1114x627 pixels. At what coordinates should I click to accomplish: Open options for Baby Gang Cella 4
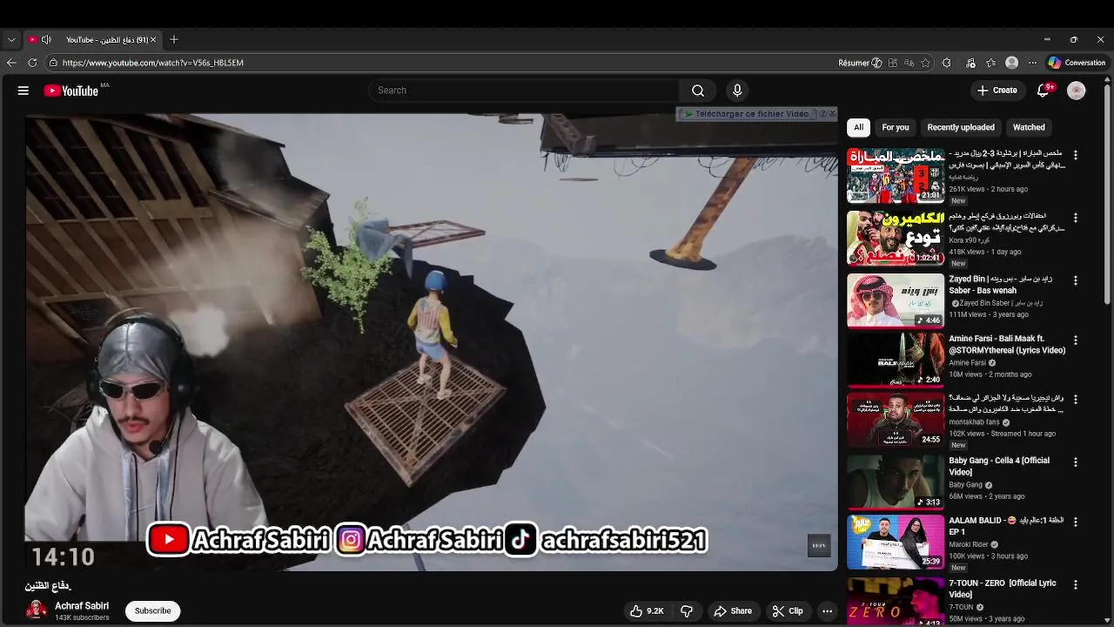(1076, 462)
